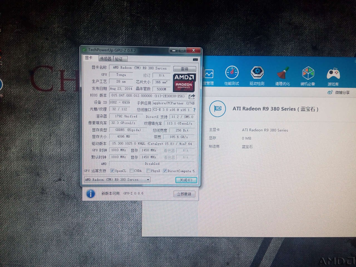Click the 关闭(C) close button in GPU-Z

tap(186, 180)
